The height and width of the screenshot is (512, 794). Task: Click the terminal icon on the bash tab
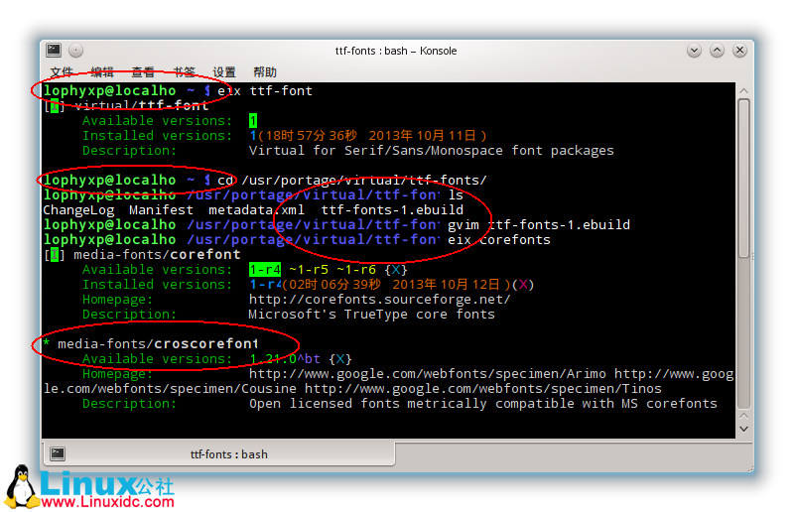coord(59,453)
